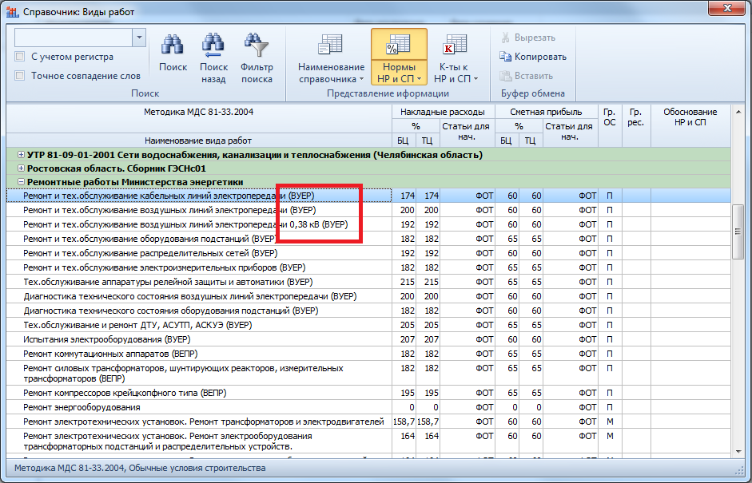Click the Поиск binoculars icon
Image resolution: width=752 pixels, height=483 pixels.
tap(173, 45)
